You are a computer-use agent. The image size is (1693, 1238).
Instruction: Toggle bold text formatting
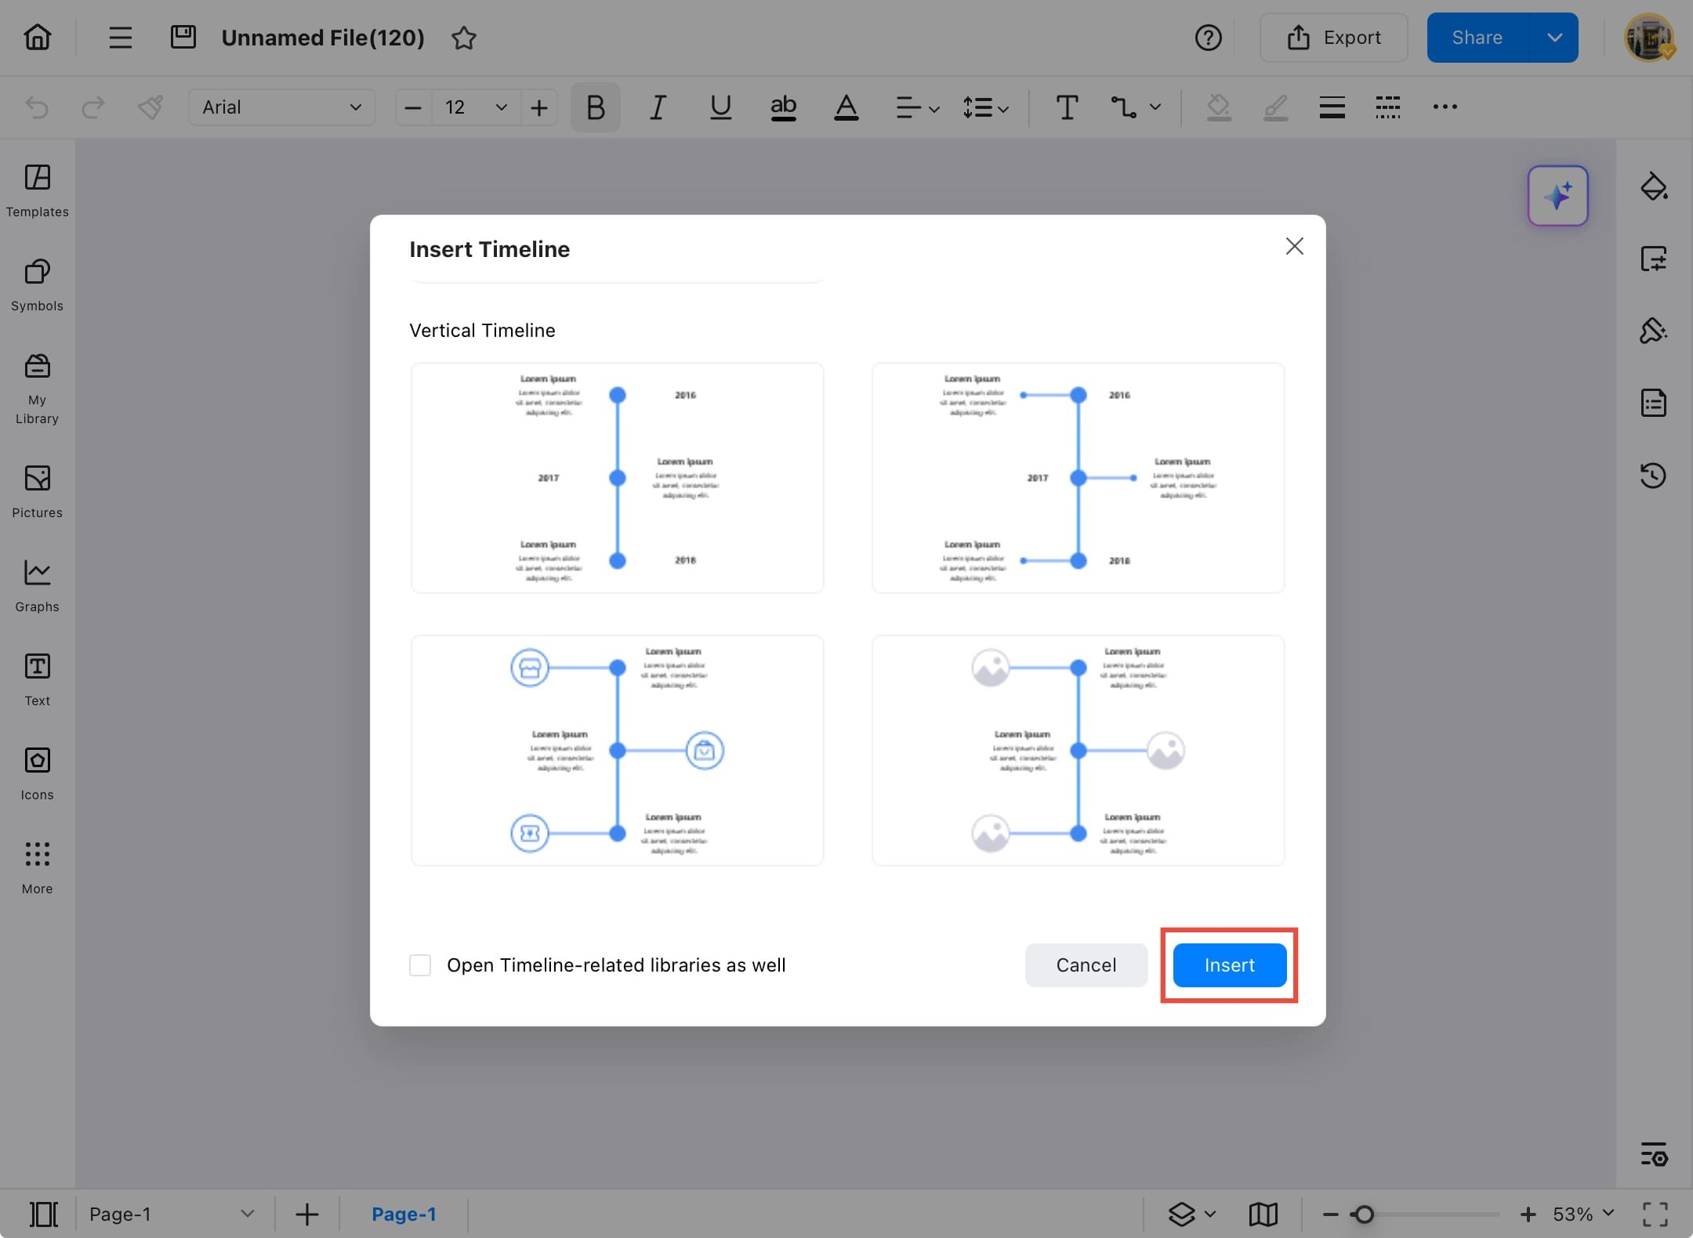click(x=594, y=107)
